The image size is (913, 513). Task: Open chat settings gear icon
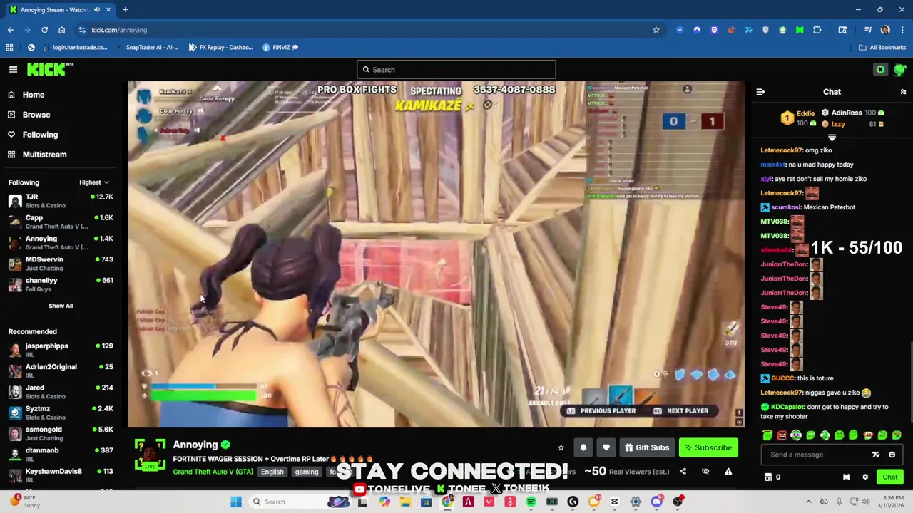coord(865,477)
